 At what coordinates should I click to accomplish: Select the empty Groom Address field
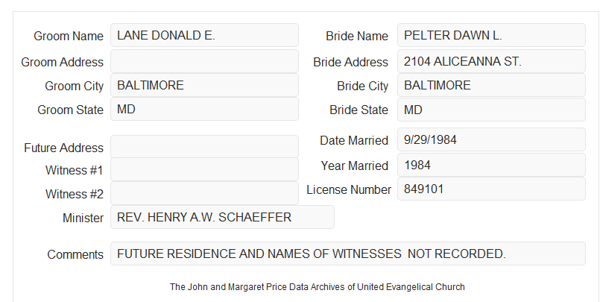(x=204, y=61)
